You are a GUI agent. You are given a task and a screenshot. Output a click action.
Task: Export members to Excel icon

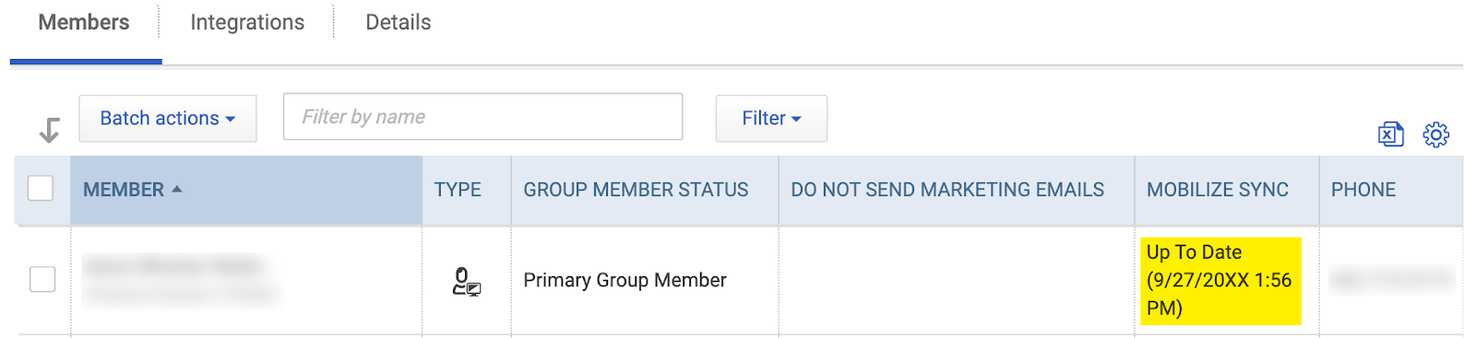[x=1391, y=134]
